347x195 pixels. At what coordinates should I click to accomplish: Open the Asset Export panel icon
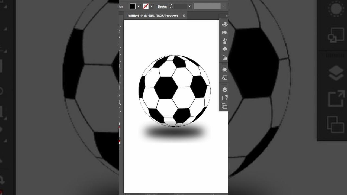(225, 98)
